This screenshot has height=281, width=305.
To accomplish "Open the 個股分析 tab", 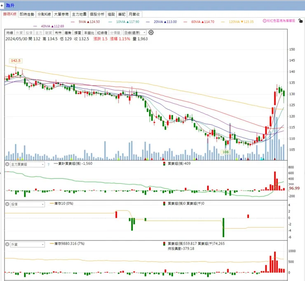I will tap(97, 14).
